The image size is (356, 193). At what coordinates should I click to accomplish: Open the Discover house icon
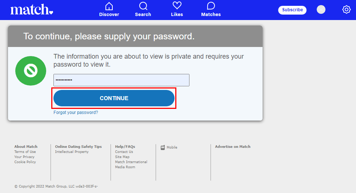(x=109, y=6)
